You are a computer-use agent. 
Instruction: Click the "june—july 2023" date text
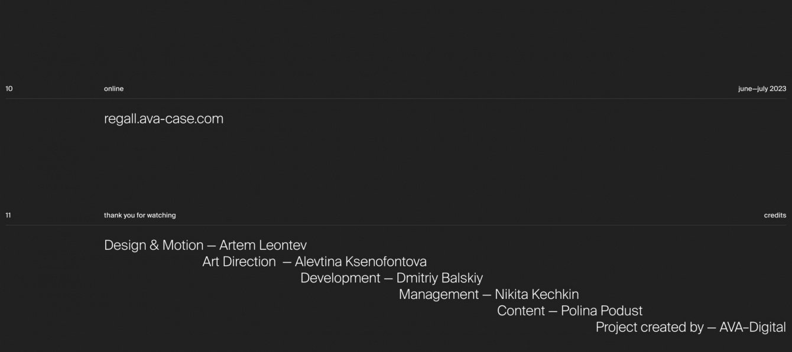[762, 89]
